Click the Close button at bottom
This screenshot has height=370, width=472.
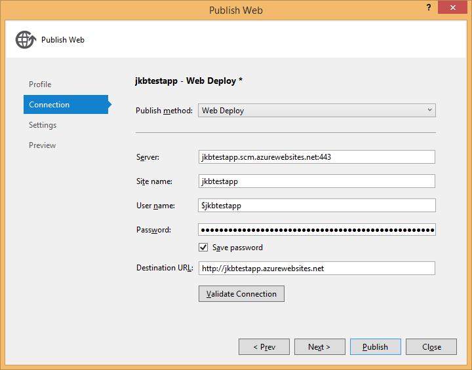click(431, 347)
